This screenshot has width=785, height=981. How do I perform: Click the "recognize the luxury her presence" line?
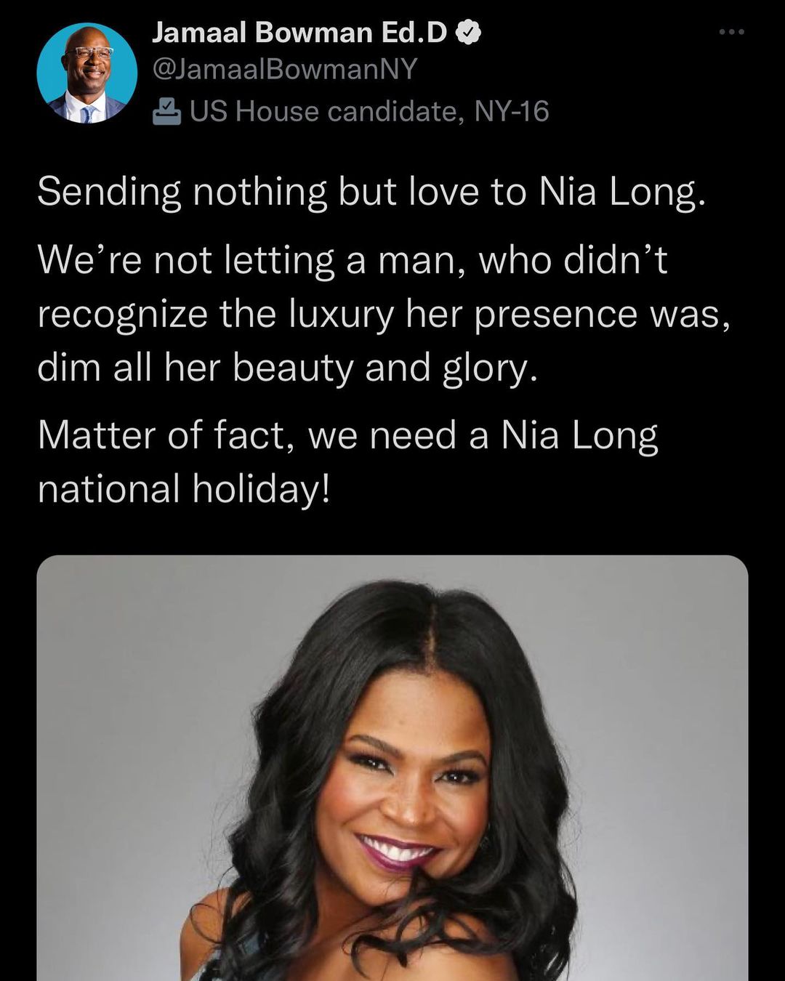384,315
